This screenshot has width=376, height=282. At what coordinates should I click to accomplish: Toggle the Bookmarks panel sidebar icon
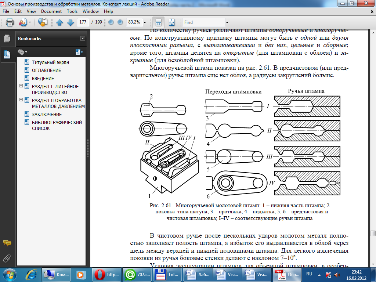tap(7, 55)
